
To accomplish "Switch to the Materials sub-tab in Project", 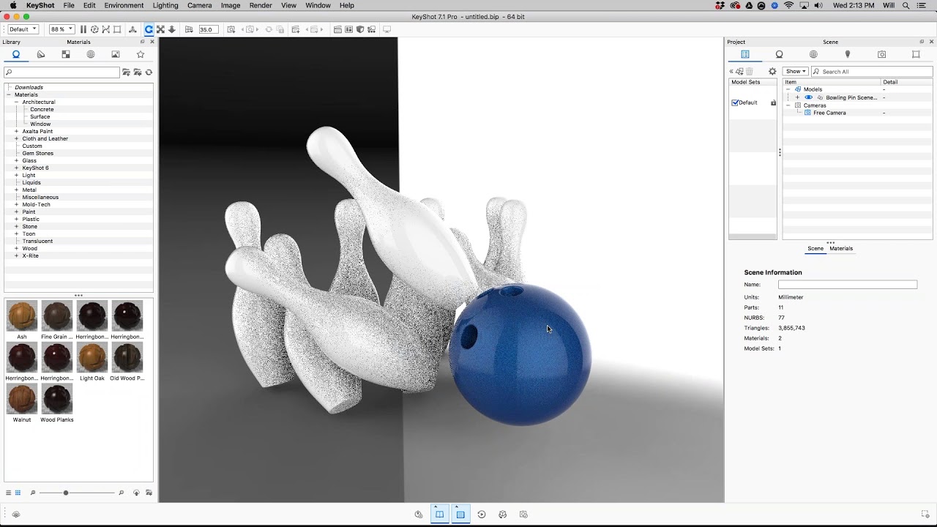I will [841, 248].
